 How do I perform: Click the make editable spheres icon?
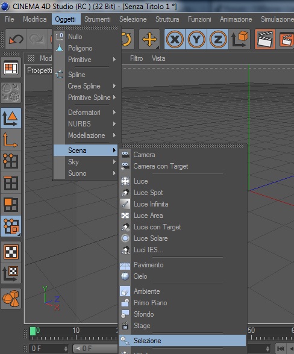[11, 93]
